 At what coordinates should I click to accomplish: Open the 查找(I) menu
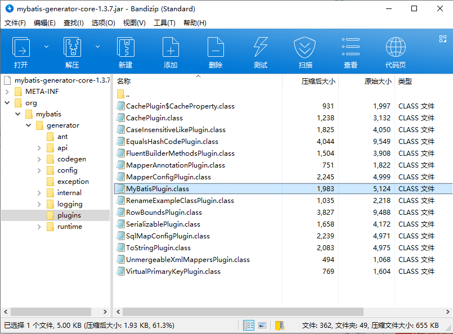(x=74, y=23)
